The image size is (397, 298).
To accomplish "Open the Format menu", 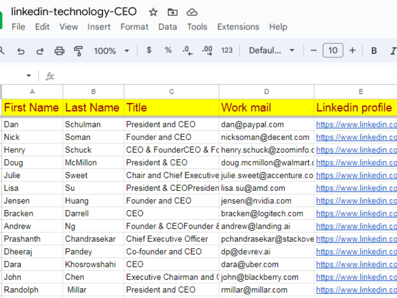I will 135,27.
